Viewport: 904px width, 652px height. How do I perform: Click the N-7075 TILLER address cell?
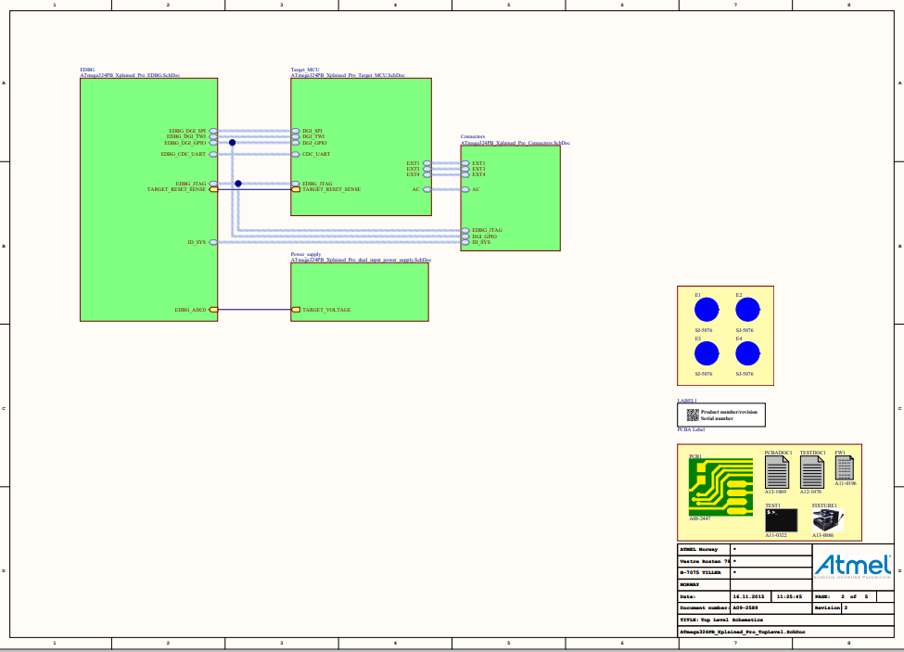click(704, 572)
